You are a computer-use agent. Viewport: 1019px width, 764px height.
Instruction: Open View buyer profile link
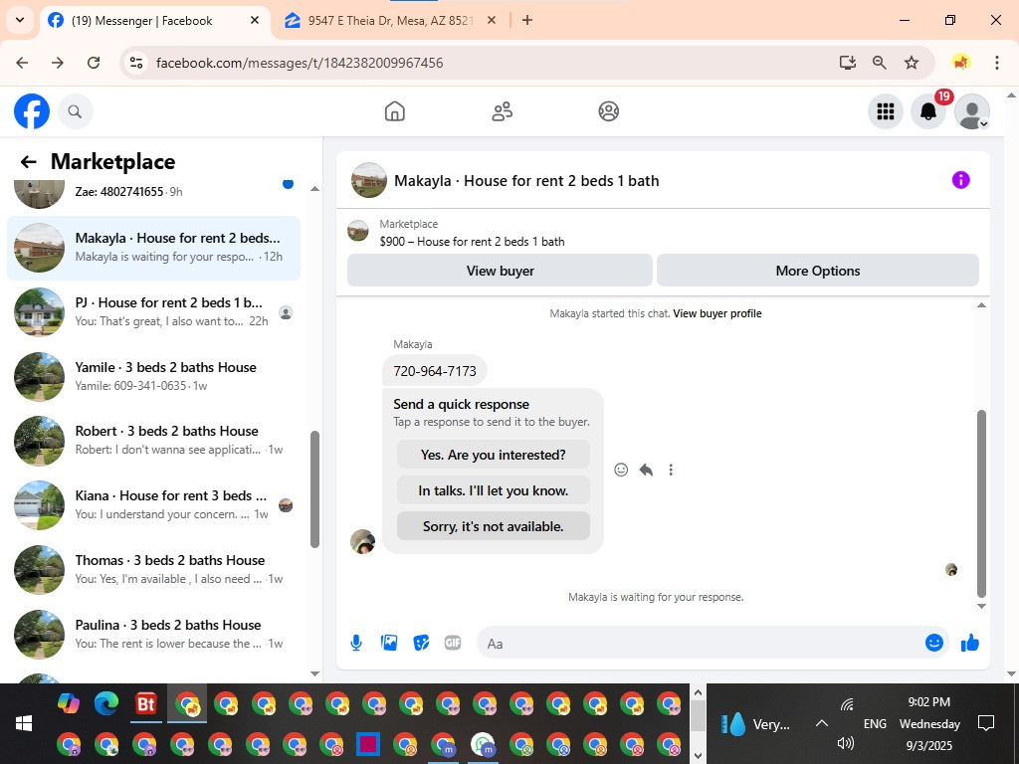(x=717, y=313)
